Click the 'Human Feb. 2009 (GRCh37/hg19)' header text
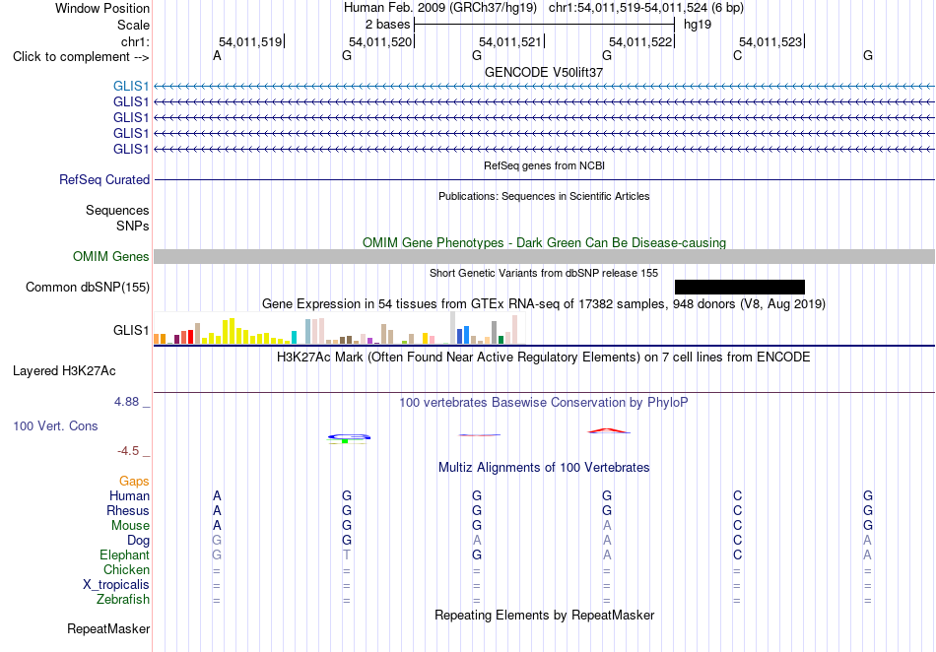 (440, 8)
